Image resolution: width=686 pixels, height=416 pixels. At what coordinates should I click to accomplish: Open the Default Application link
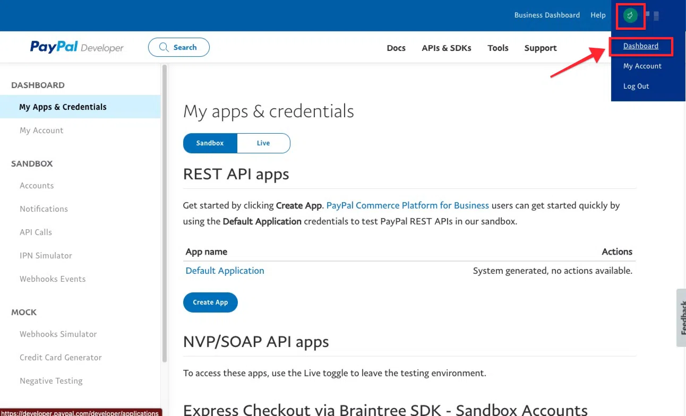coord(225,271)
